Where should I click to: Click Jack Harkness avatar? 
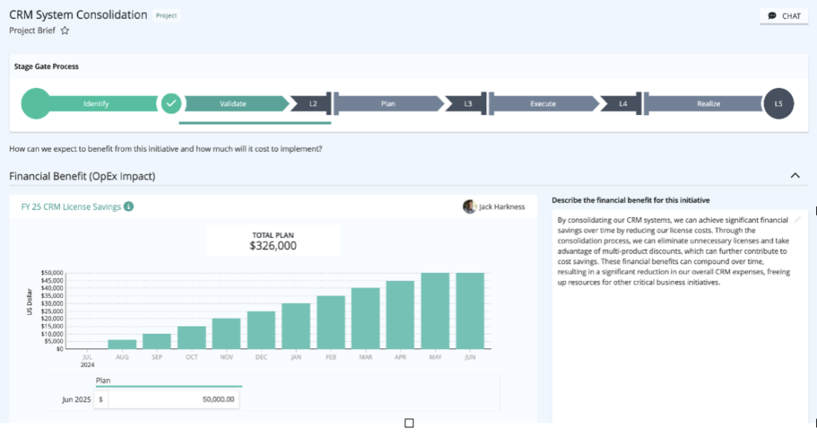(469, 207)
